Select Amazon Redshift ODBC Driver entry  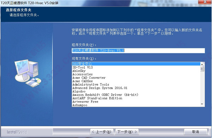(136, 95)
